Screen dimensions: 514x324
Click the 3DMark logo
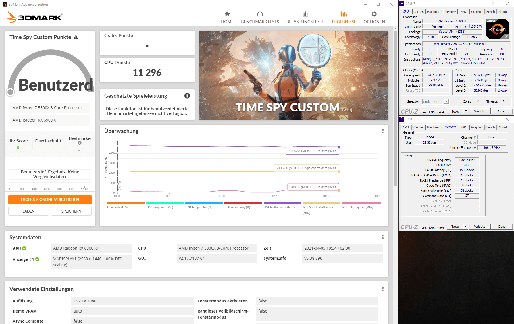point(34,17)
